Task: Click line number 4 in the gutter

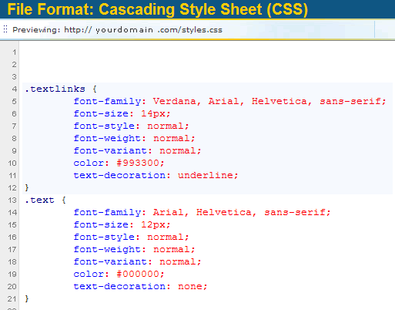Action: pos(14,89)
